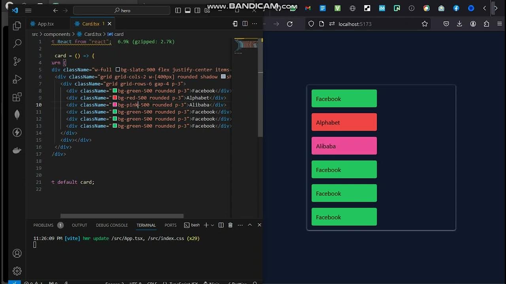
Task: Open the Run and Debug view
Action: pos(17,79)
